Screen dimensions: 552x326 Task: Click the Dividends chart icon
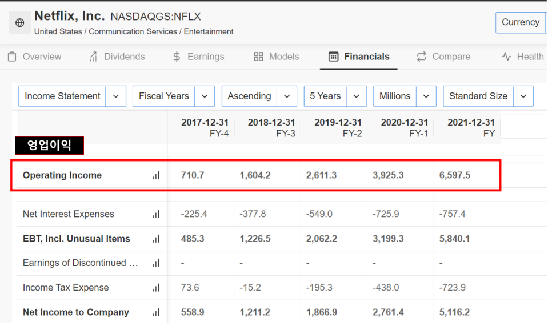coord(93,57)
